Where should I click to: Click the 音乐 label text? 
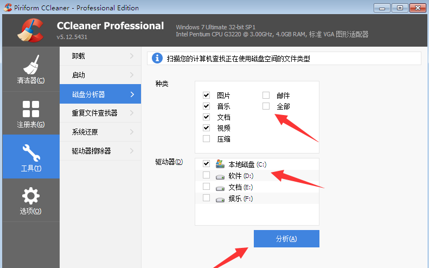223,106
